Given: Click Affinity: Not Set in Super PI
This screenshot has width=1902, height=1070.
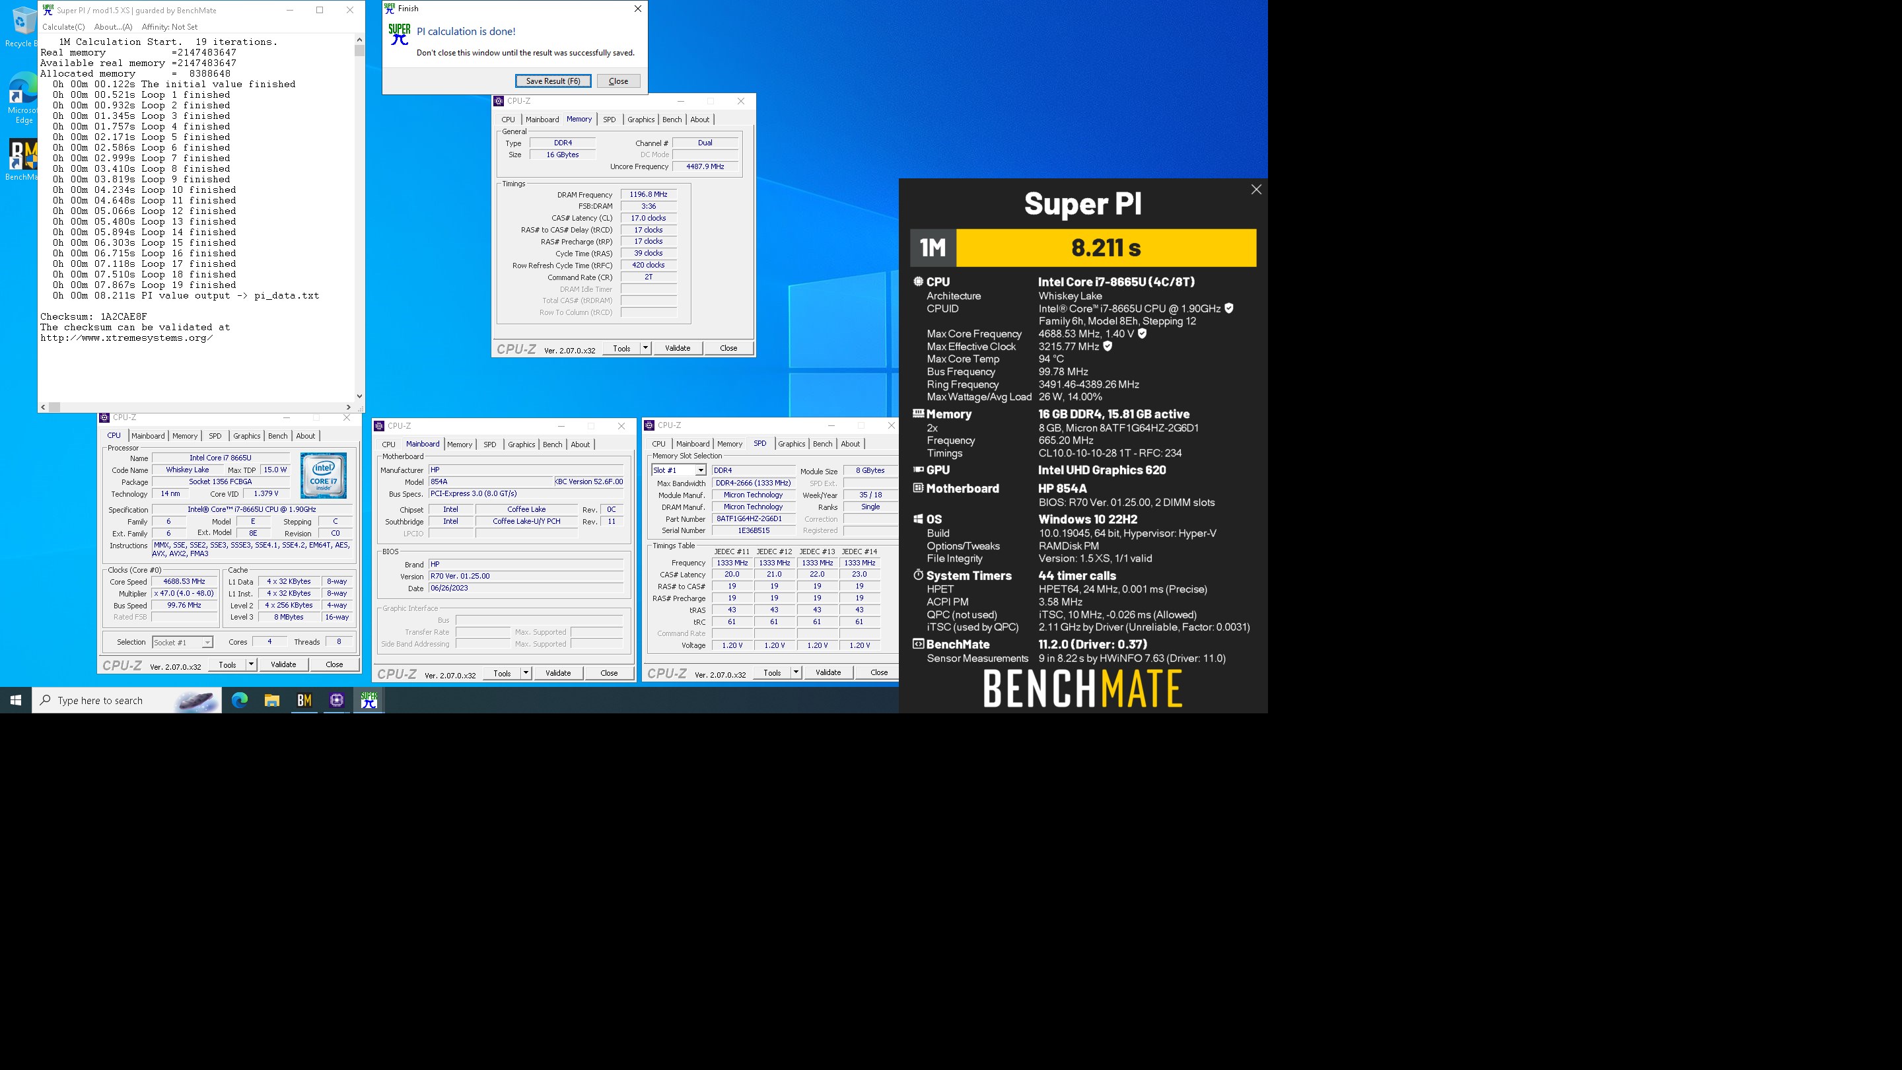Looking at the screenshot, I should click(170, 26).
